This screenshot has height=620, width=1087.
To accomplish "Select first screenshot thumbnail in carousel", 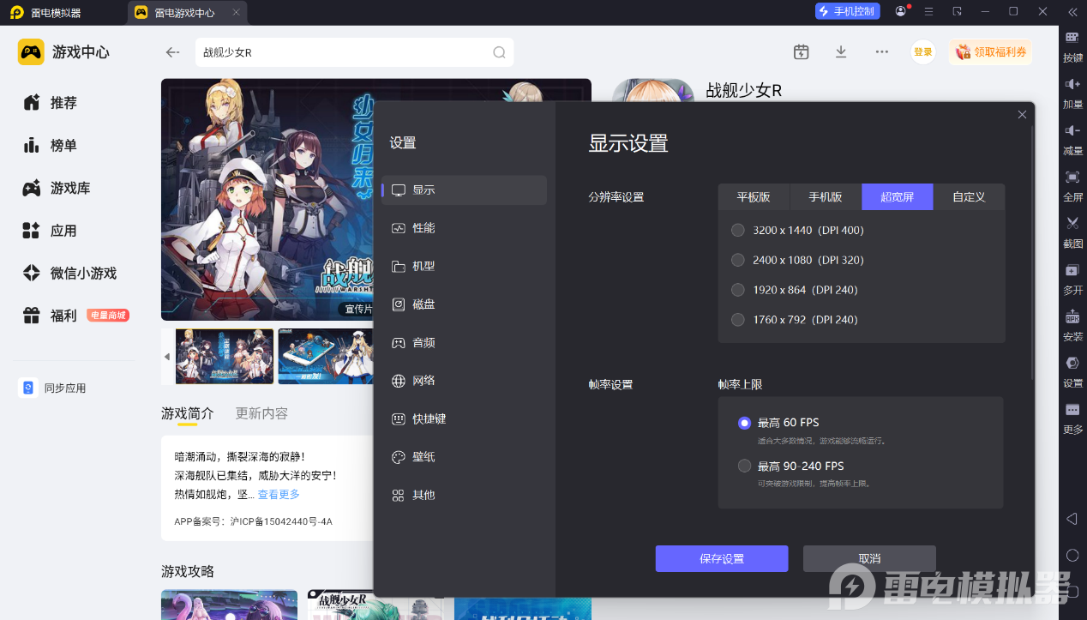I will click(x=225, y=357).
